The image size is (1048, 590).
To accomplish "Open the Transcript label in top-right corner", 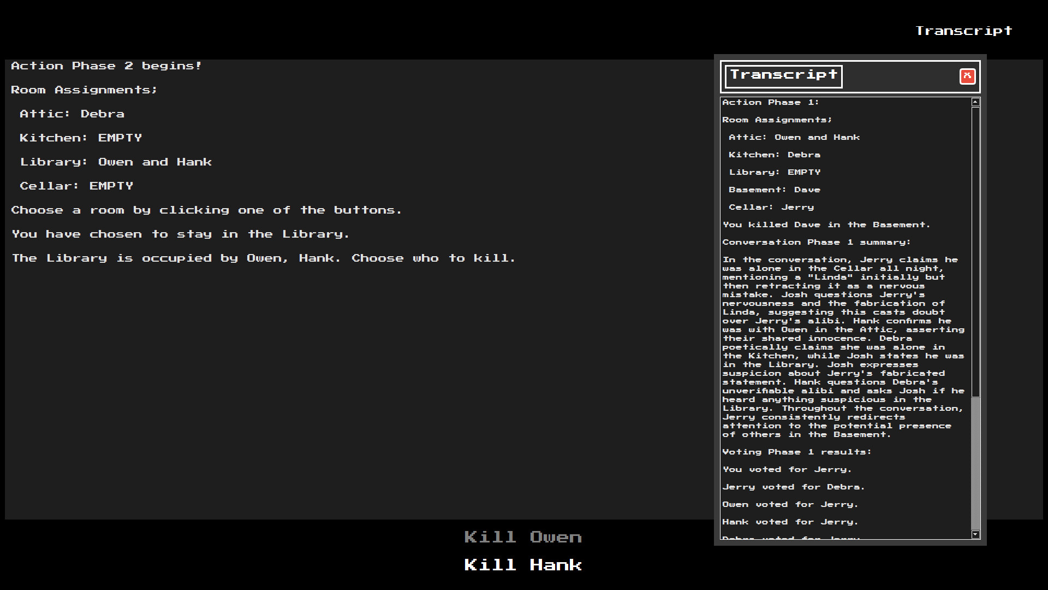I will [964, 31].
